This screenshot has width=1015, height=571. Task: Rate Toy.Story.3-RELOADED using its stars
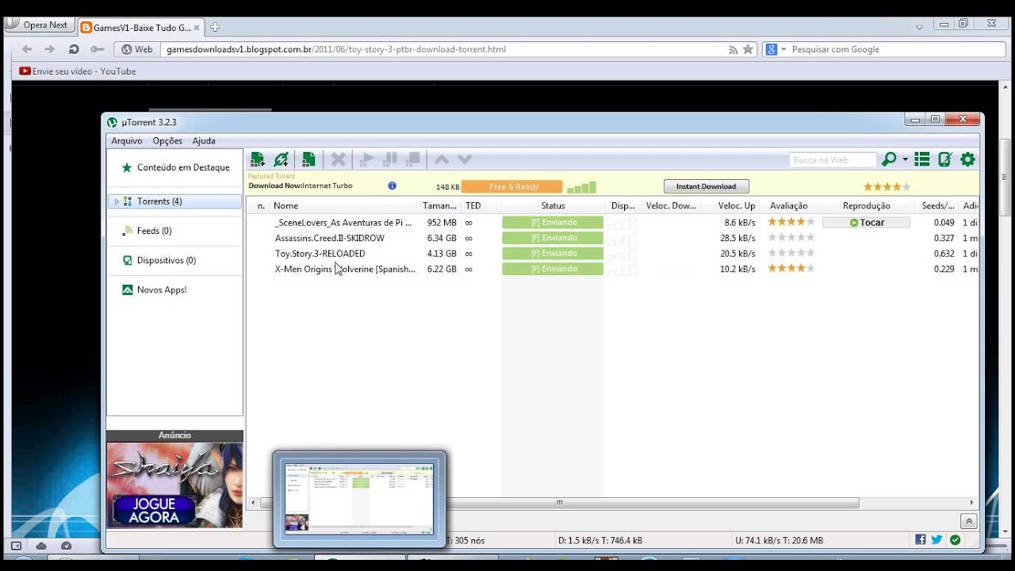click(x=791, y=253)
